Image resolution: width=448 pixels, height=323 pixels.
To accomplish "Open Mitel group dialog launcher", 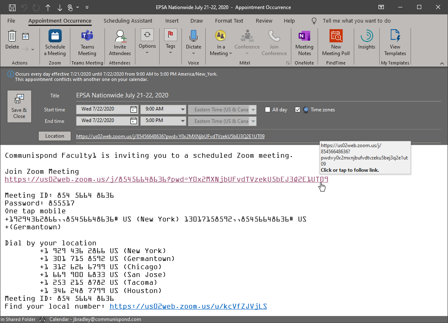I will [288, 63].
